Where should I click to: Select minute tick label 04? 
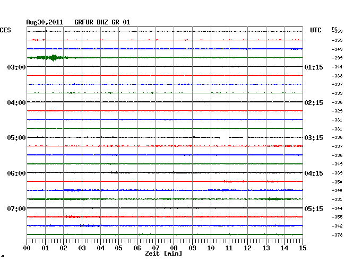[100, 248]
